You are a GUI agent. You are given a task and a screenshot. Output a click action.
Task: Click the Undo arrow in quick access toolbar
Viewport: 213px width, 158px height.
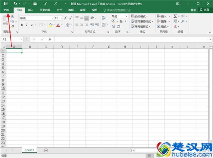coord(15,3)
